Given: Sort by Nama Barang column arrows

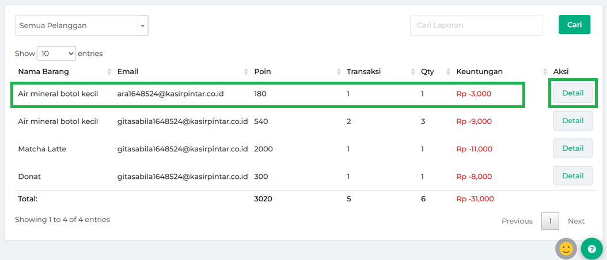Looking at the screenshot, I should pyautogui.click(x=109, y=72).
